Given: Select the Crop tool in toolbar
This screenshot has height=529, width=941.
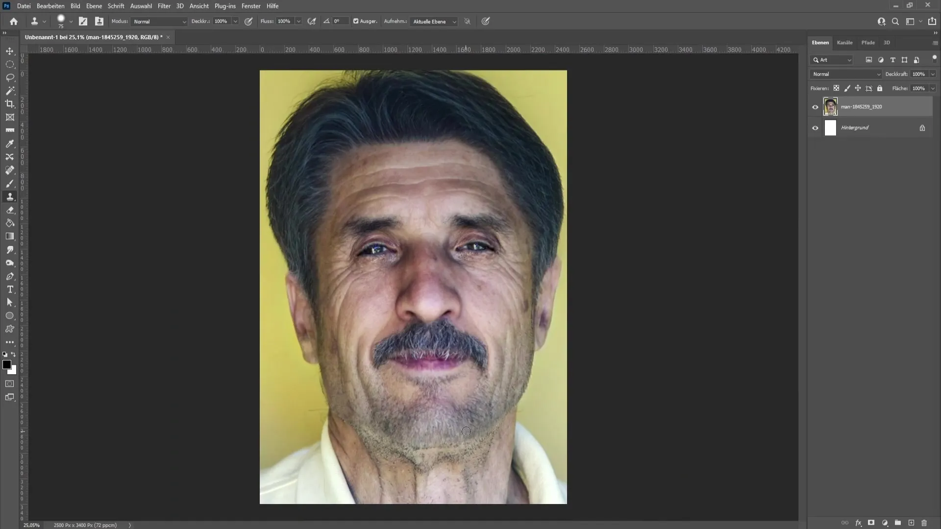Looking at the screenshot, I should pyautogui.click(x=10, y=104).
